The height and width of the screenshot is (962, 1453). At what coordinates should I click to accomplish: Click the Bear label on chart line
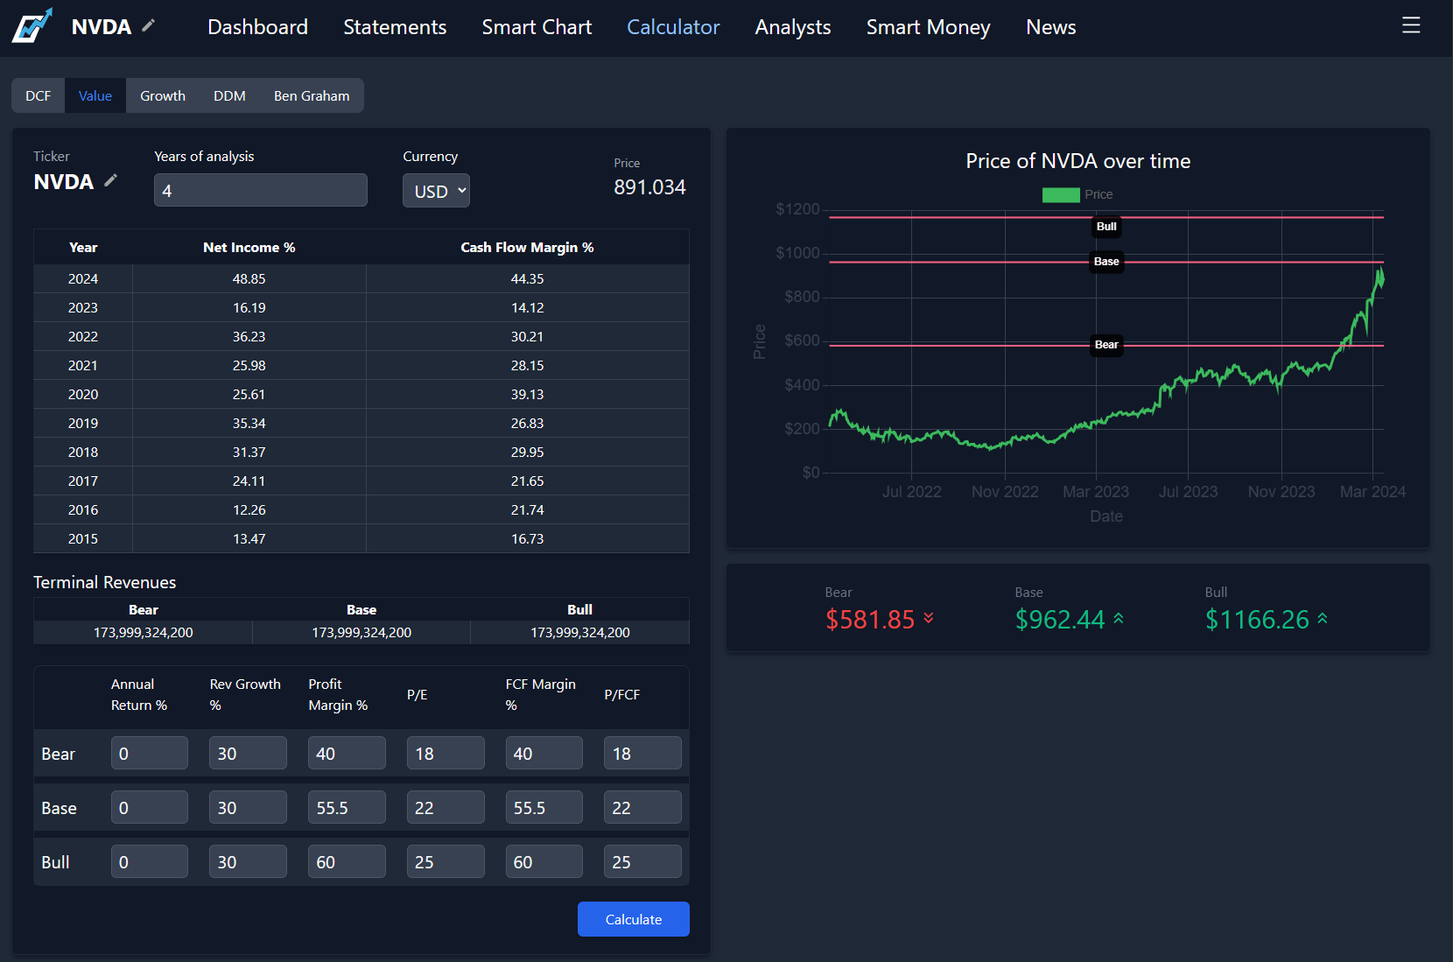point(1106,345)
